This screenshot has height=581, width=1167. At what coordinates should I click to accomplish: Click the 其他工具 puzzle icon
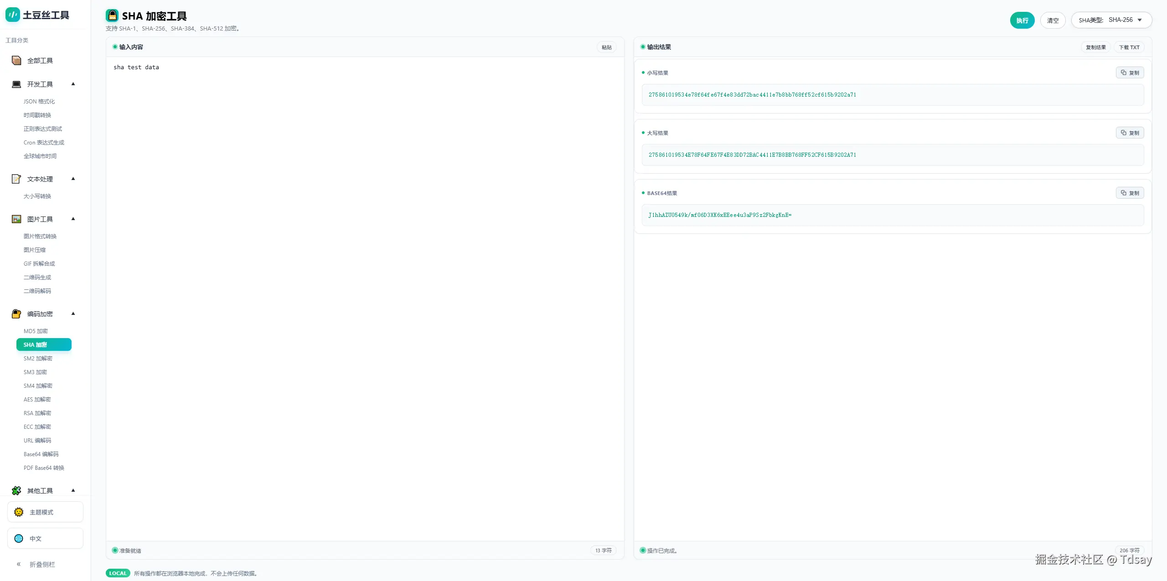pos(16,491)
